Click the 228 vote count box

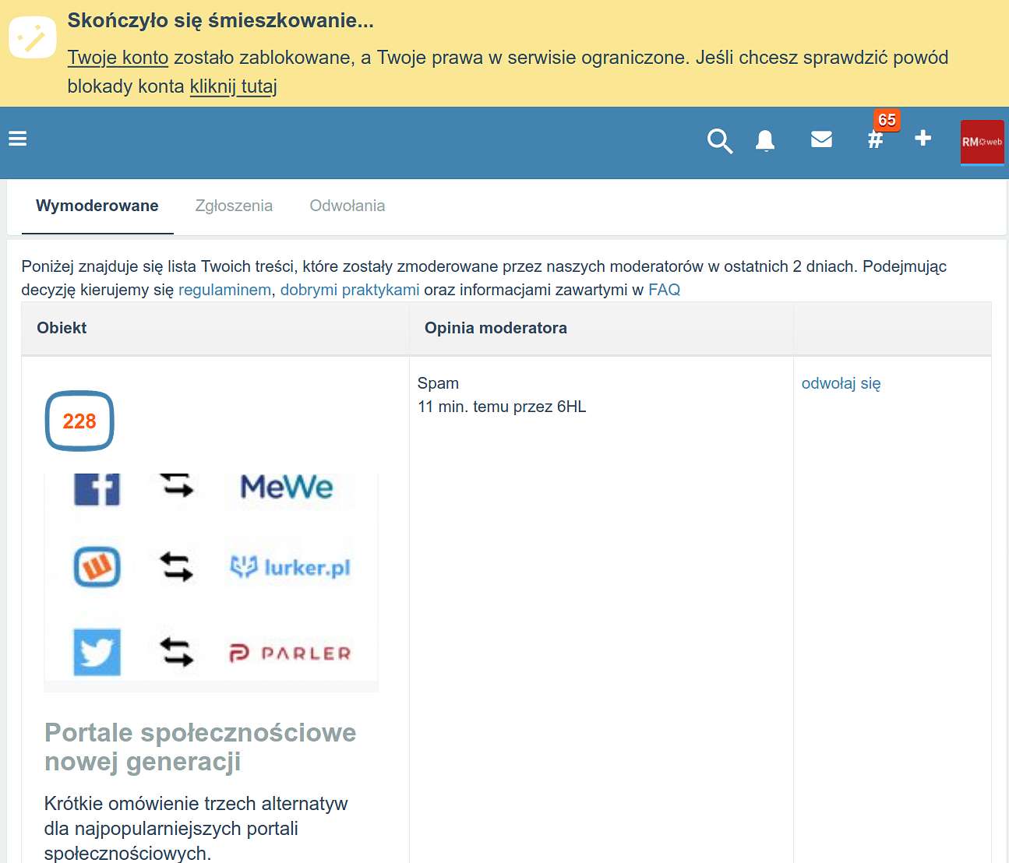[79, 421]
